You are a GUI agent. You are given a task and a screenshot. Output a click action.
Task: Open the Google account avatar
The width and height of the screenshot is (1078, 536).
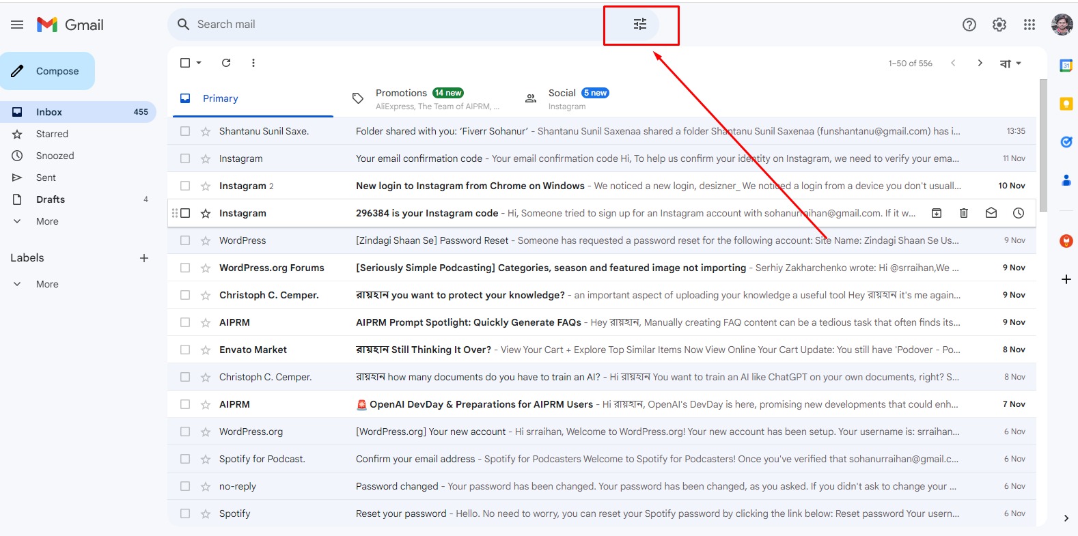point(1062,25)
